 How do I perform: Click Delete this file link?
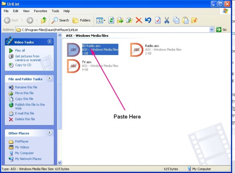click(x=25, y=119)
